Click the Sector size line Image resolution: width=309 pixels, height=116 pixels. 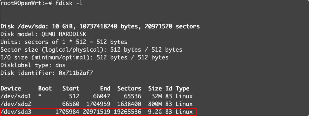coord(91,50)
